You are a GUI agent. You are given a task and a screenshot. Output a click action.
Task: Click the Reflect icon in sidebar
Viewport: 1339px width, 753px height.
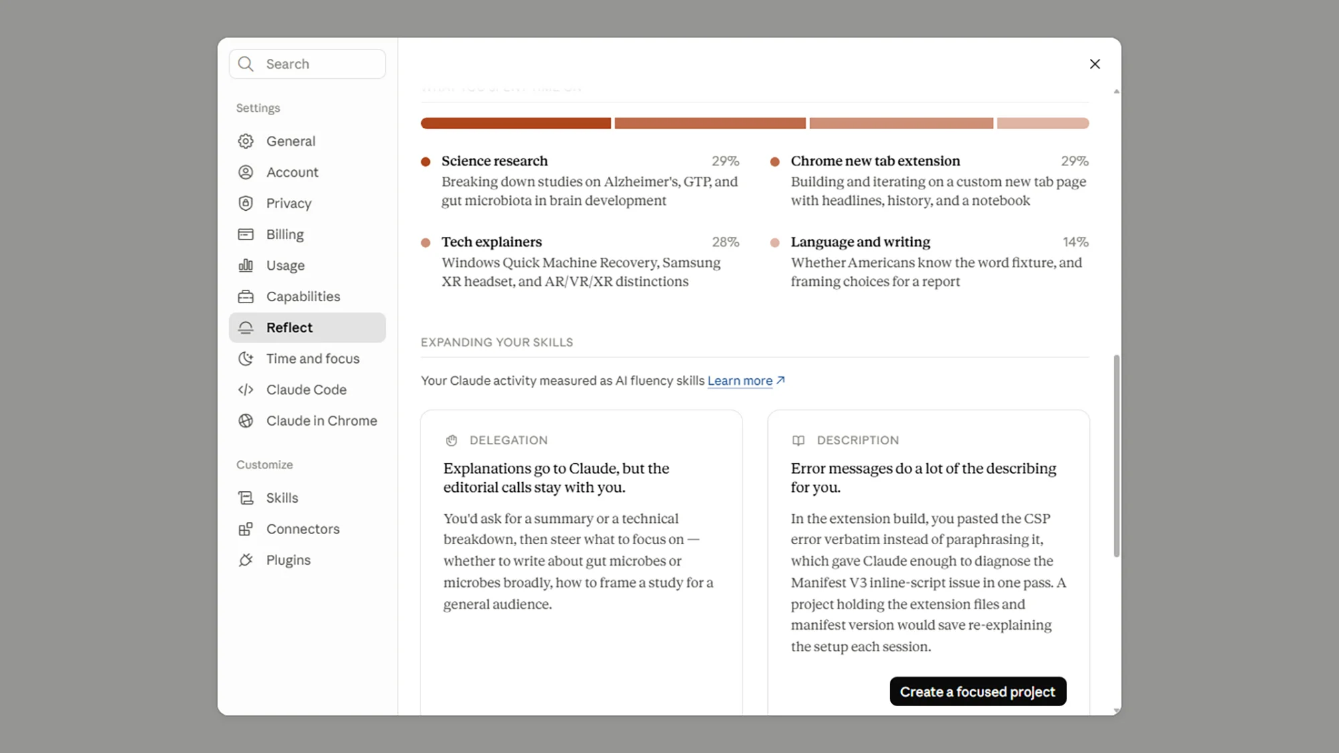click(246, 327)
